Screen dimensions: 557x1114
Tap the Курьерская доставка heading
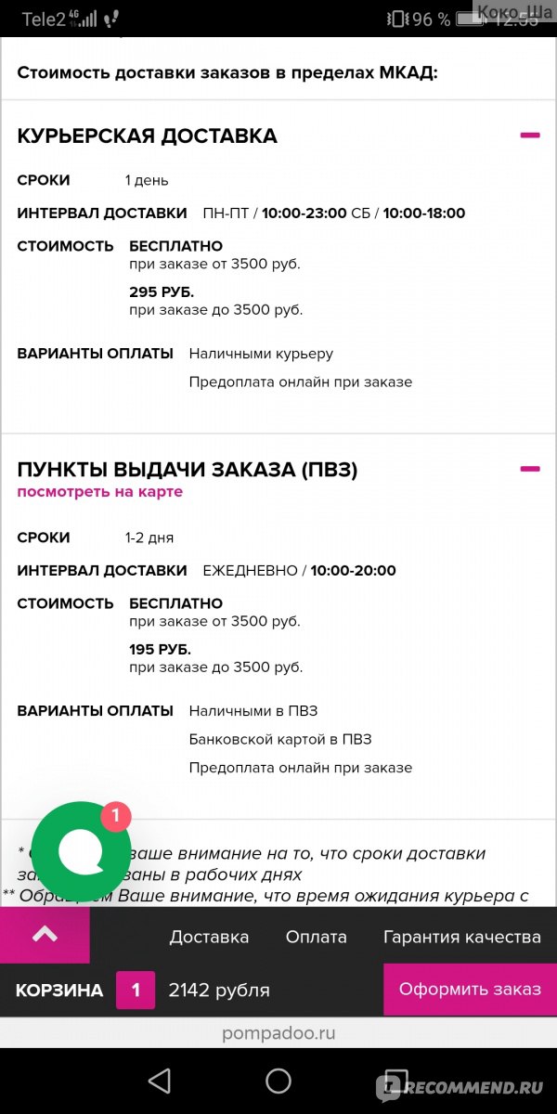coord(147,136)
